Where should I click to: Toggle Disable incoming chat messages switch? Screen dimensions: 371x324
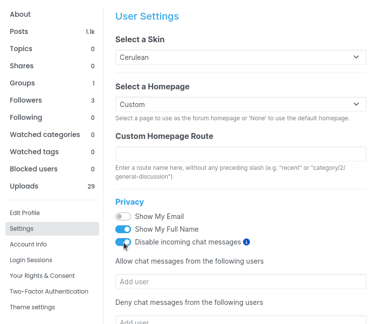tap(123, 242)
